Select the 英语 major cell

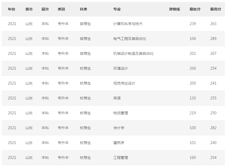117,98
